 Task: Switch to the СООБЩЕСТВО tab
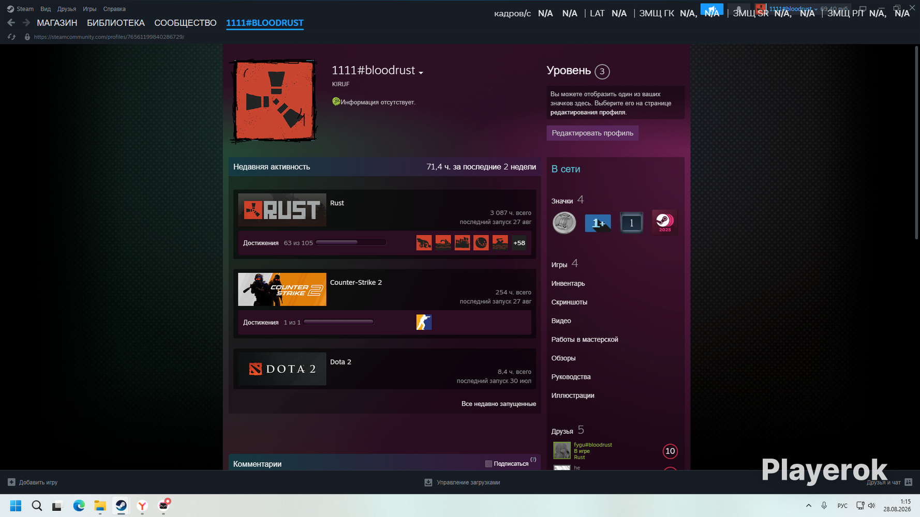coord(185,23)
